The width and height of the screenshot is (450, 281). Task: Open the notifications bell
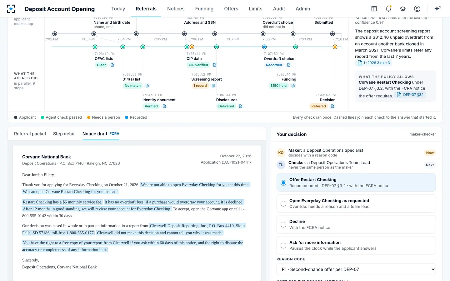pos(388,9)
